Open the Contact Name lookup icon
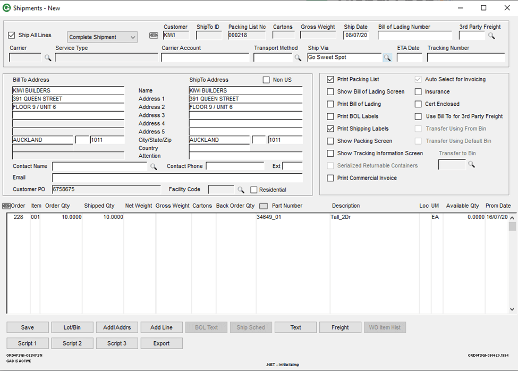This screenshot has height=371, width=518. coord(154,166)
